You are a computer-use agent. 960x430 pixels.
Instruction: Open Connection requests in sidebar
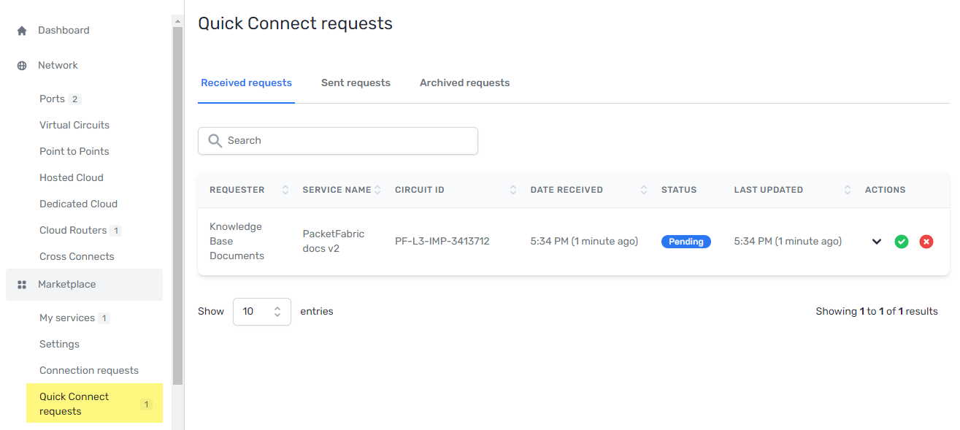tap(89, 371)
